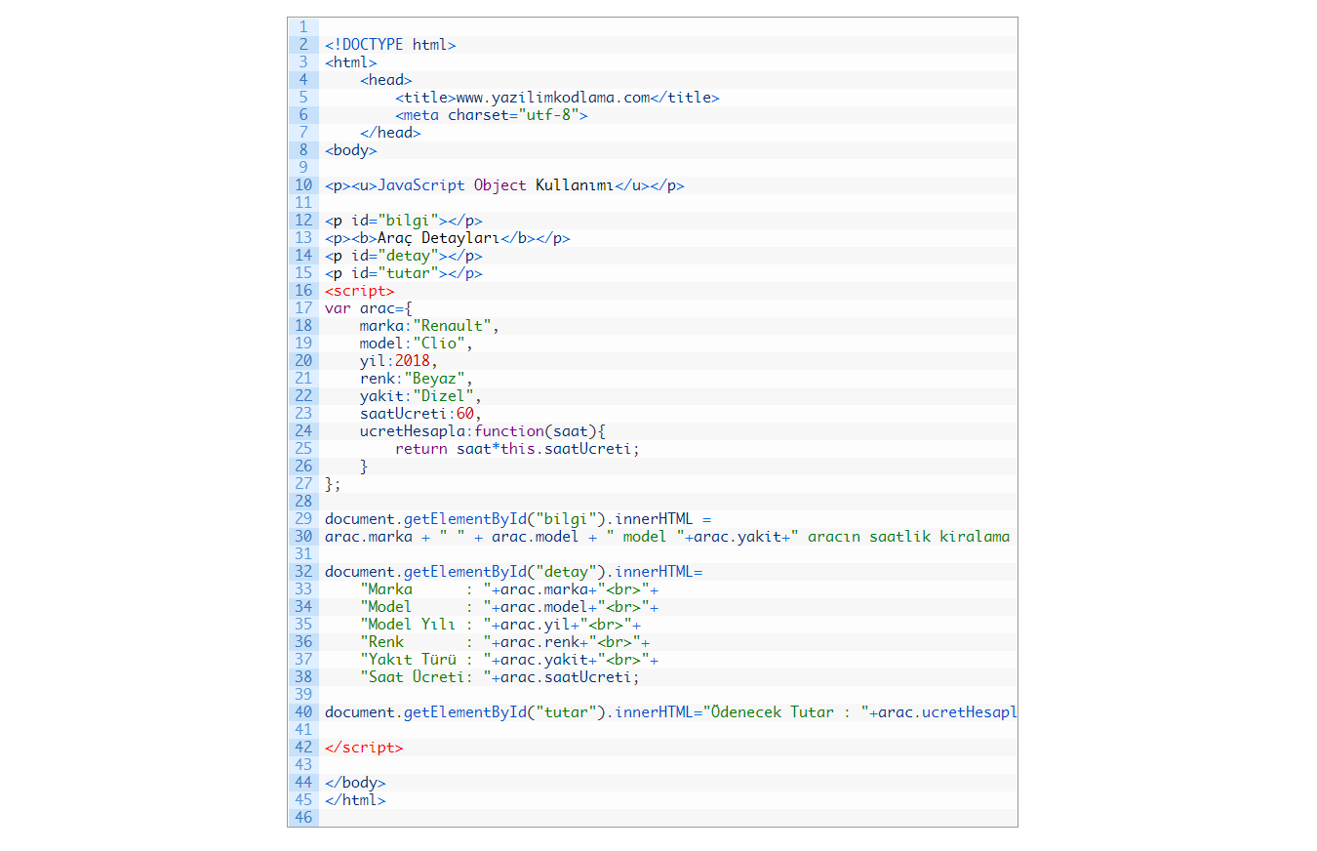Image resolution: width=1317 pixels, height=851 pixels.
Task: Click the <p id="bilgi"> line
Action: click(x=404, y=221)
